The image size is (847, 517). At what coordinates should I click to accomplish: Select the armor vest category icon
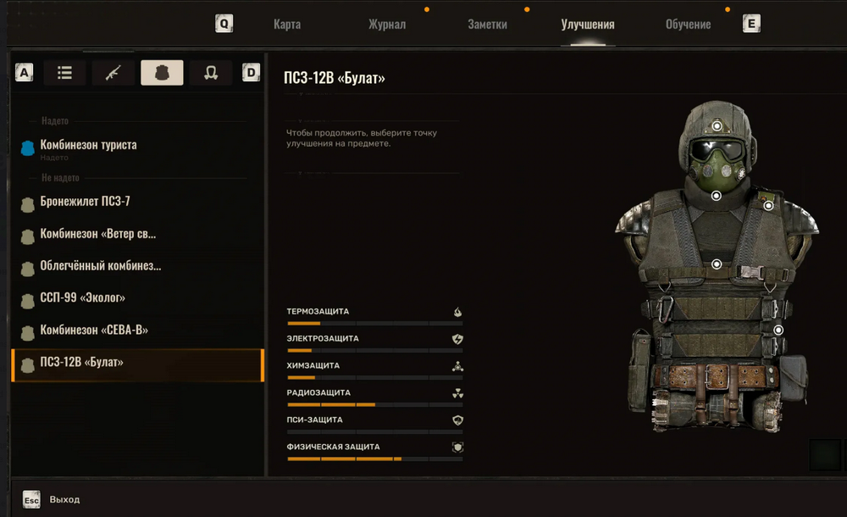(x=162, y=73)
